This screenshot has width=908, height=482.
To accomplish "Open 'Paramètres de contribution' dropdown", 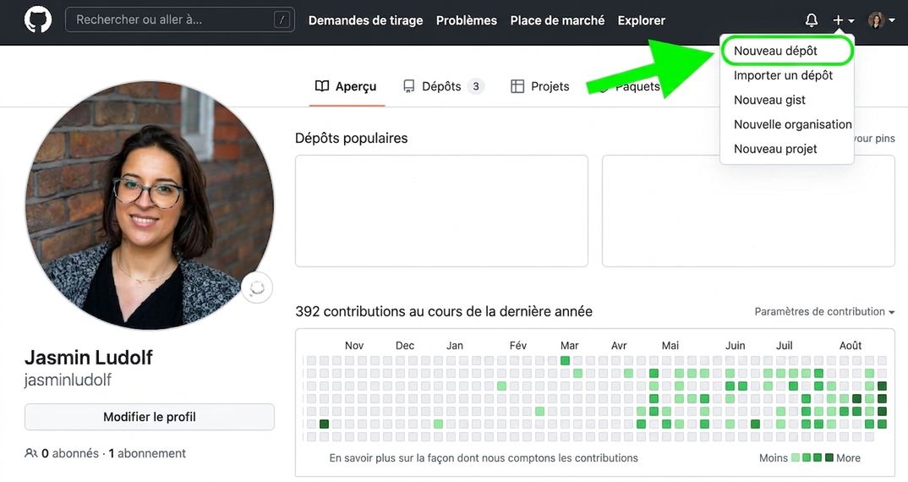I will pyautogui.click(x=824, y=312).
